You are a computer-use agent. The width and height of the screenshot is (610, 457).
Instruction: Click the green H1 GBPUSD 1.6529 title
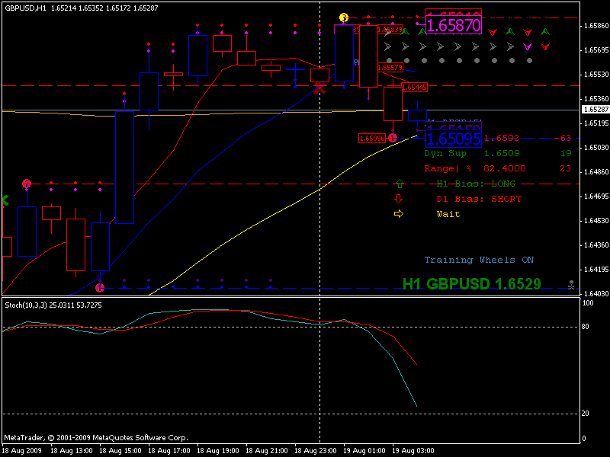(471, 284)
